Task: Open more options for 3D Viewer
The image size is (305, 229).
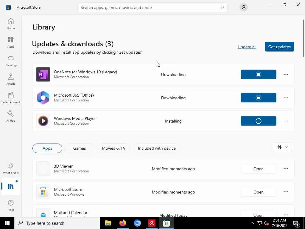Action: click(x=286, y=168)
